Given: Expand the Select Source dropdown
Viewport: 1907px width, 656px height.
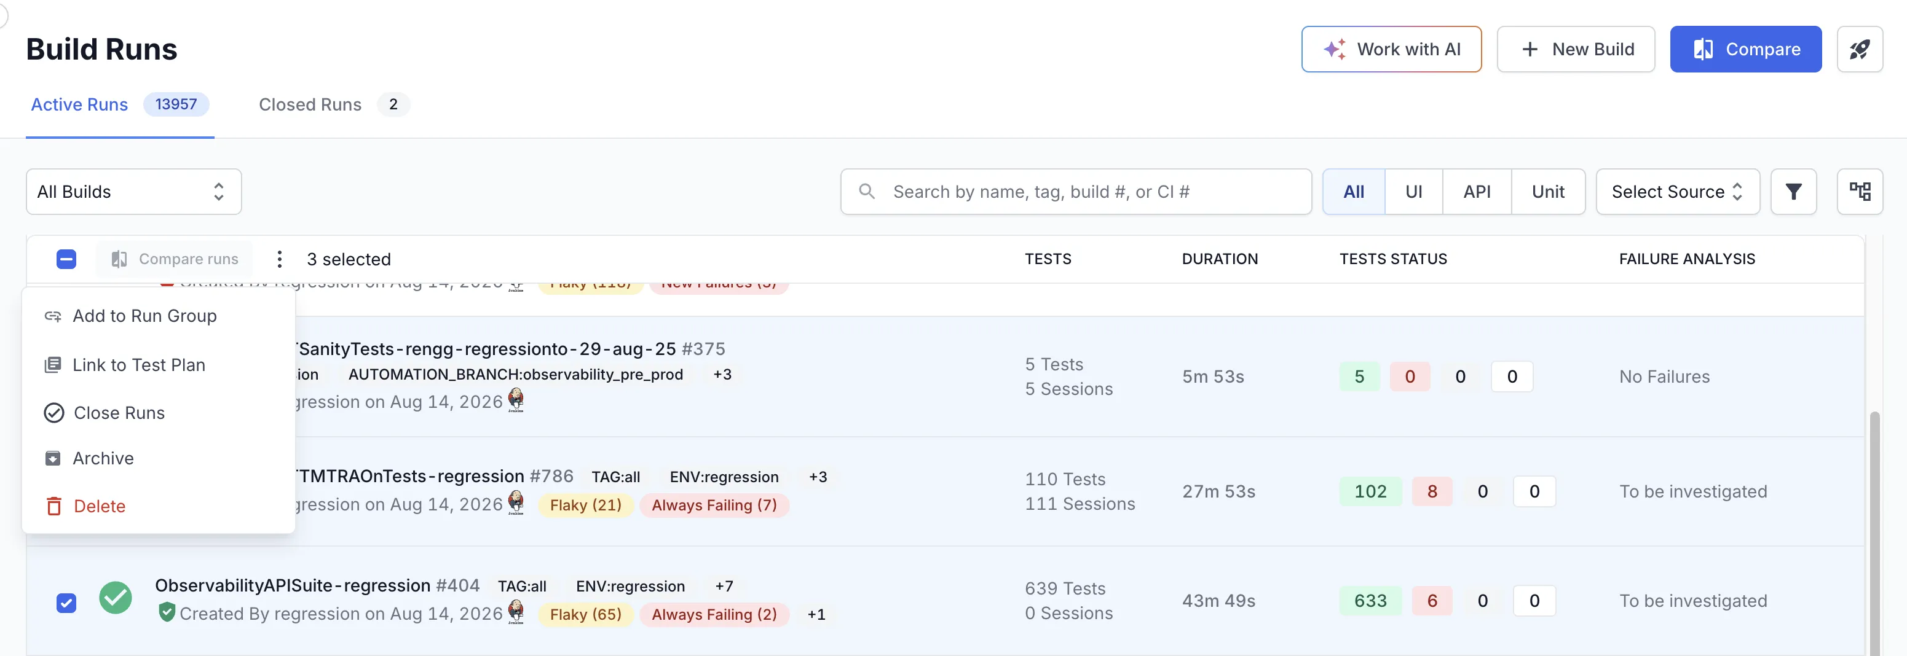Looking at the screenshot, I should click(1678, 192).
